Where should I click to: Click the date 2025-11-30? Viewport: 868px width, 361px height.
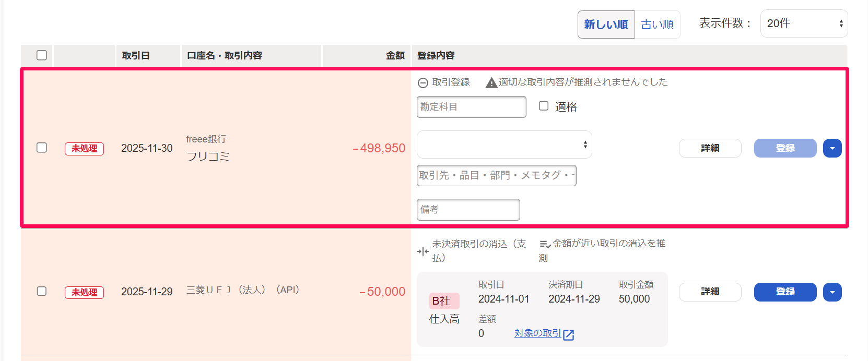[x=147, y=148]
